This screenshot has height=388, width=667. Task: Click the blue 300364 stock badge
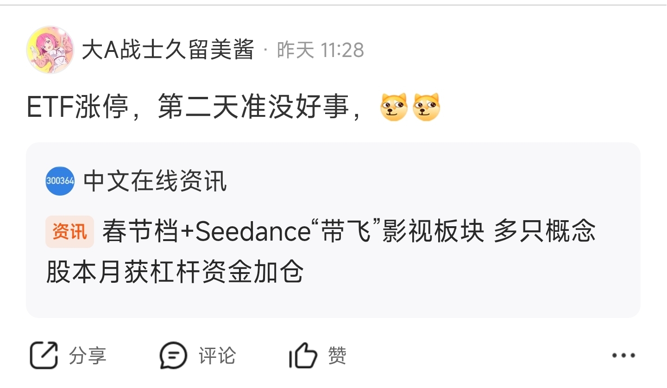(60, 181)
